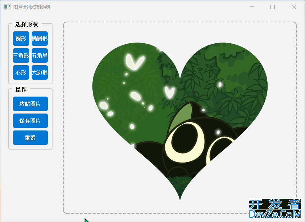Click the 开发者 DevZe.com watermark logo
The height and width of the screenshot is (222, 305).
click(275, 209)
